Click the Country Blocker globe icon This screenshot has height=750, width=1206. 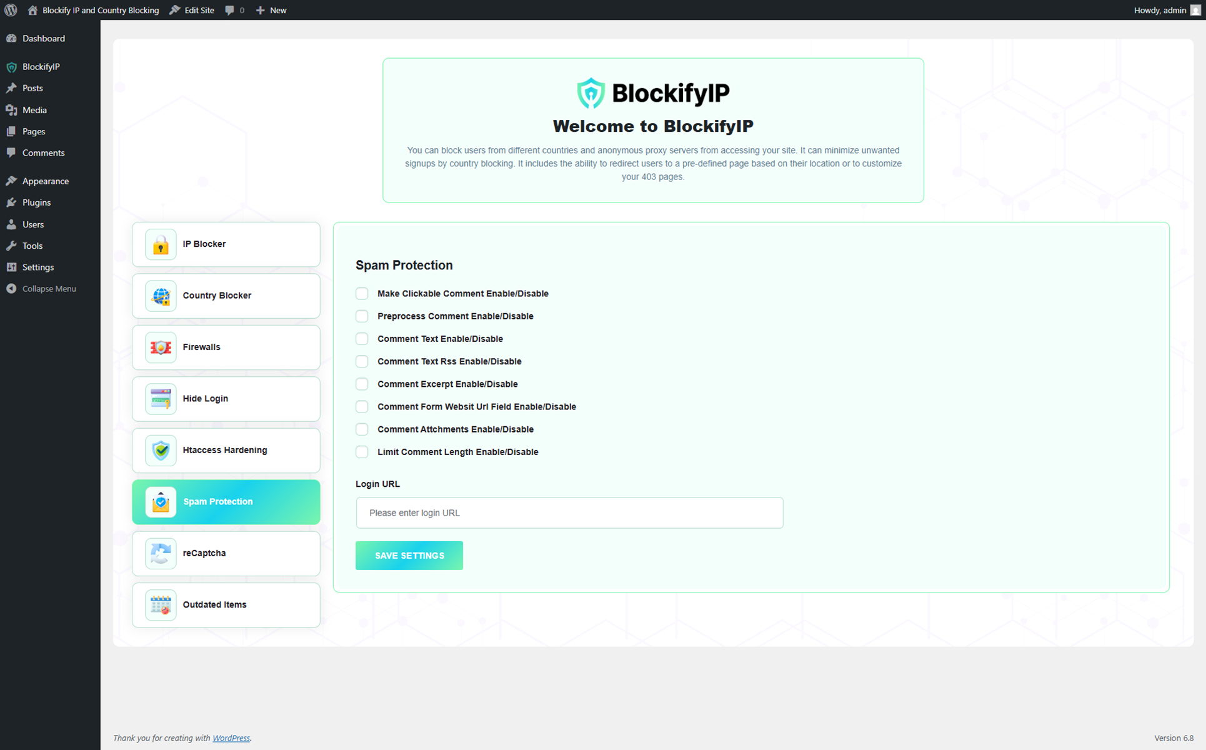coord(161,296)
